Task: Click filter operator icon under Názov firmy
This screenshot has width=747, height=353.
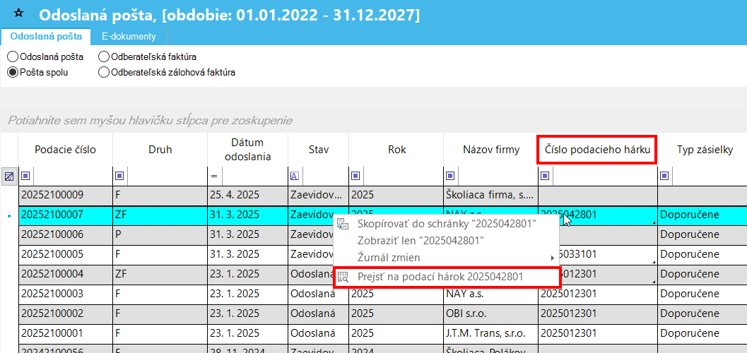Action: (x=450, y=176)
